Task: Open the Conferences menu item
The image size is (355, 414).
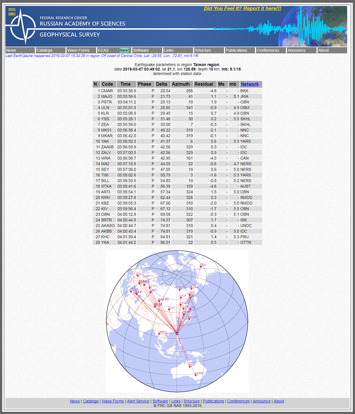Action: [x=271, y=50]
